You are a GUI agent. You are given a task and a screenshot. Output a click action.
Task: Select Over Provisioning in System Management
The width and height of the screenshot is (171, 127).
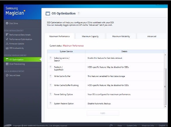(x=15, y=64)
